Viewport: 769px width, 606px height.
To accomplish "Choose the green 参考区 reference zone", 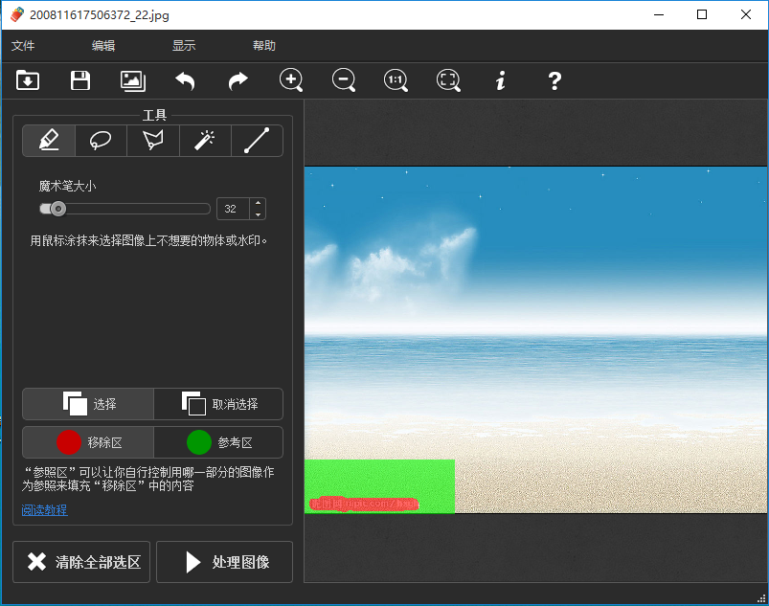I will click(x=218, y=442).
